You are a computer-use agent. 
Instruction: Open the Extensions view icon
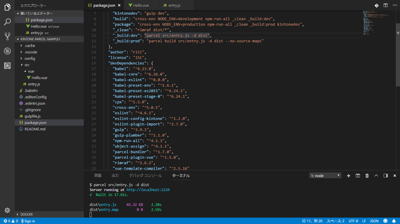coord(7,65)
